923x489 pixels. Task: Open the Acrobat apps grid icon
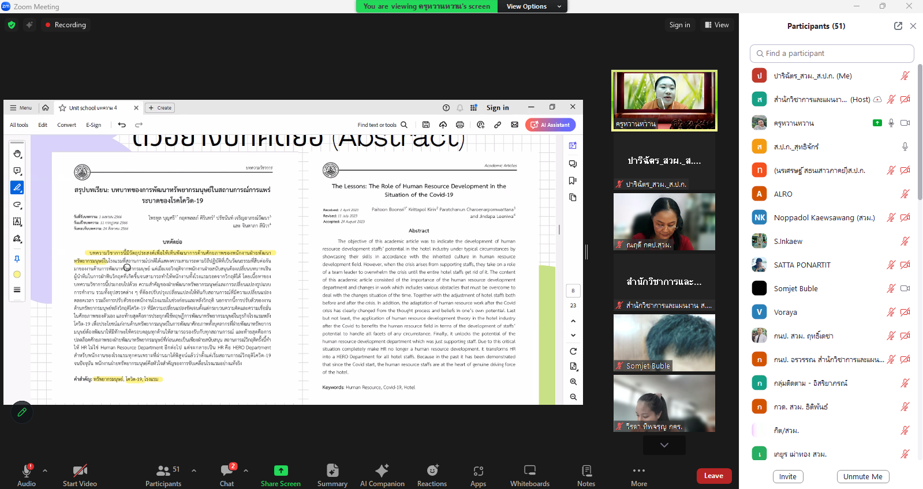click(474, 108)
